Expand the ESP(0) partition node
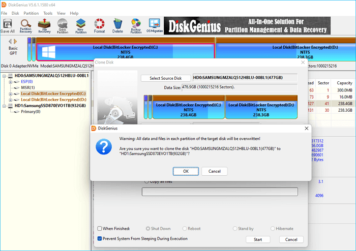This screenshot has height=251, width=356. point(11,82)
